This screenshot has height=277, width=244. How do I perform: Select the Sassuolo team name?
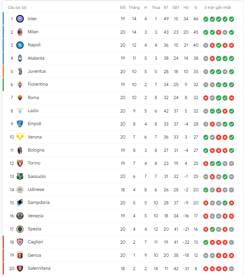point(37,176)
